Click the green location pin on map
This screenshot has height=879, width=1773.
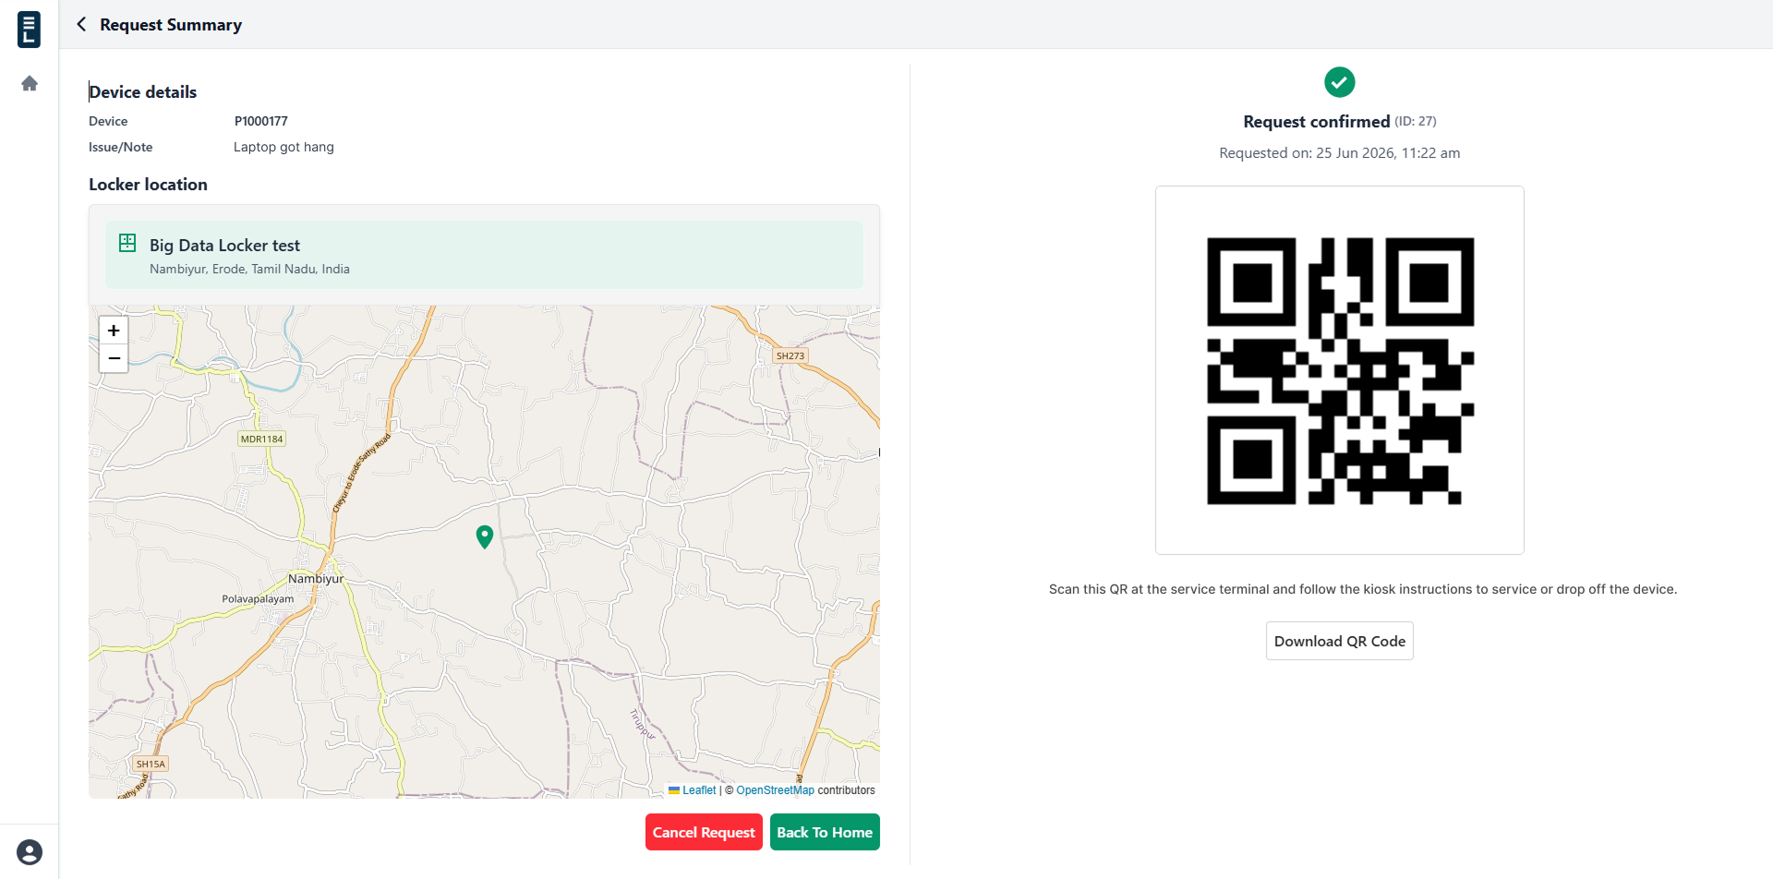(485, 536)
